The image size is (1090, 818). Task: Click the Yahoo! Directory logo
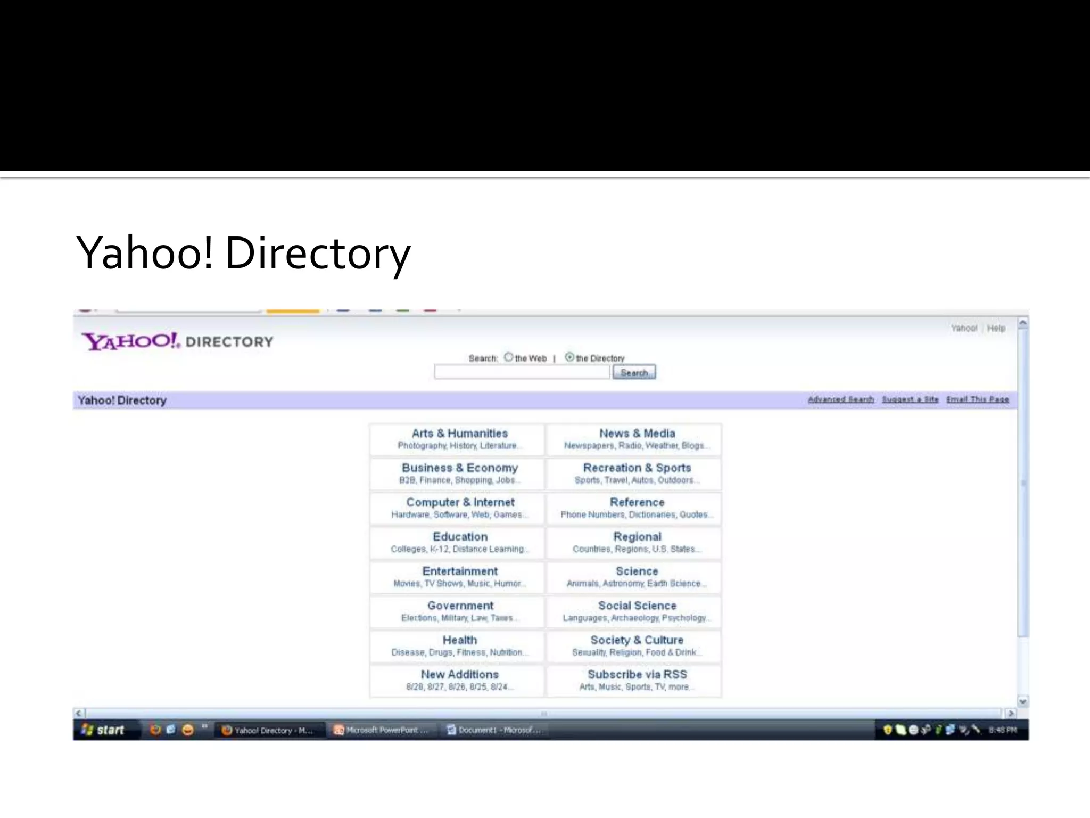coord(177,341)
